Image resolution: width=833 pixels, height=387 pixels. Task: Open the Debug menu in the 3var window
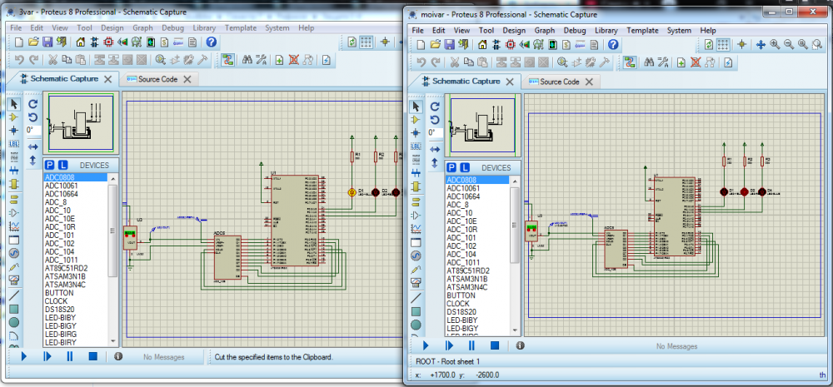point(173,27)
